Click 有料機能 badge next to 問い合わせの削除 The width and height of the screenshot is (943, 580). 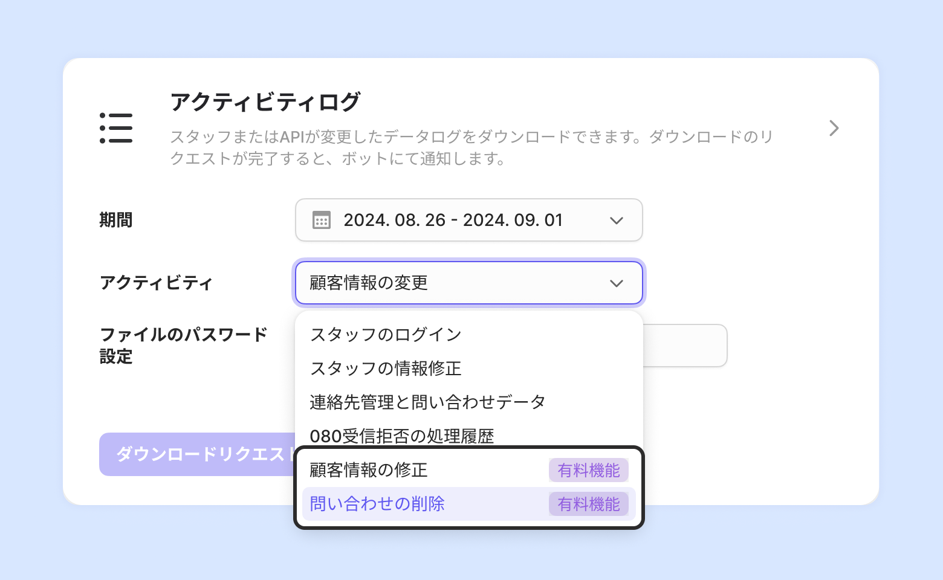pos(589,504)
